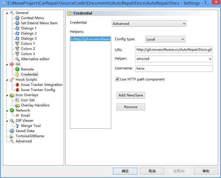The width and height of the screenshot is (221, 178).
Task: Collapse the Git tree node
Action: click(x=7, y=64)
